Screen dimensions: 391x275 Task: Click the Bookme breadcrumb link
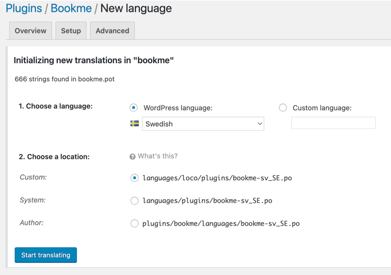point(71,9)
